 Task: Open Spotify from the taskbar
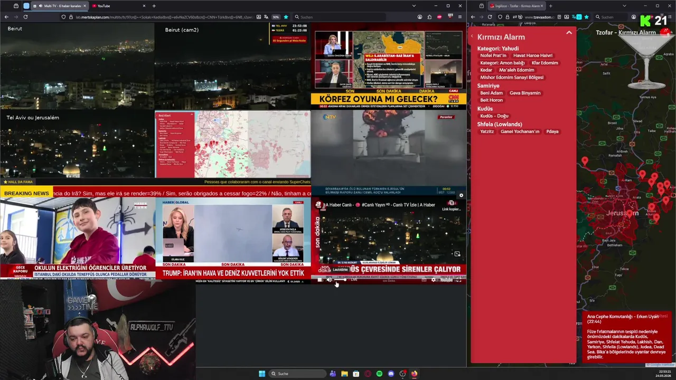pyautogui.click(x=379, y=374)
